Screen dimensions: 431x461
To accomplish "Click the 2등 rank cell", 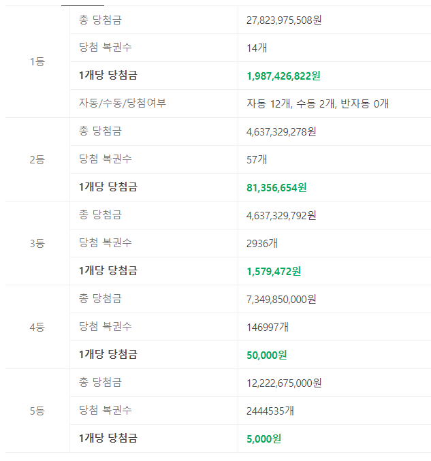I will pyautogui.click(x=37, y=159).
